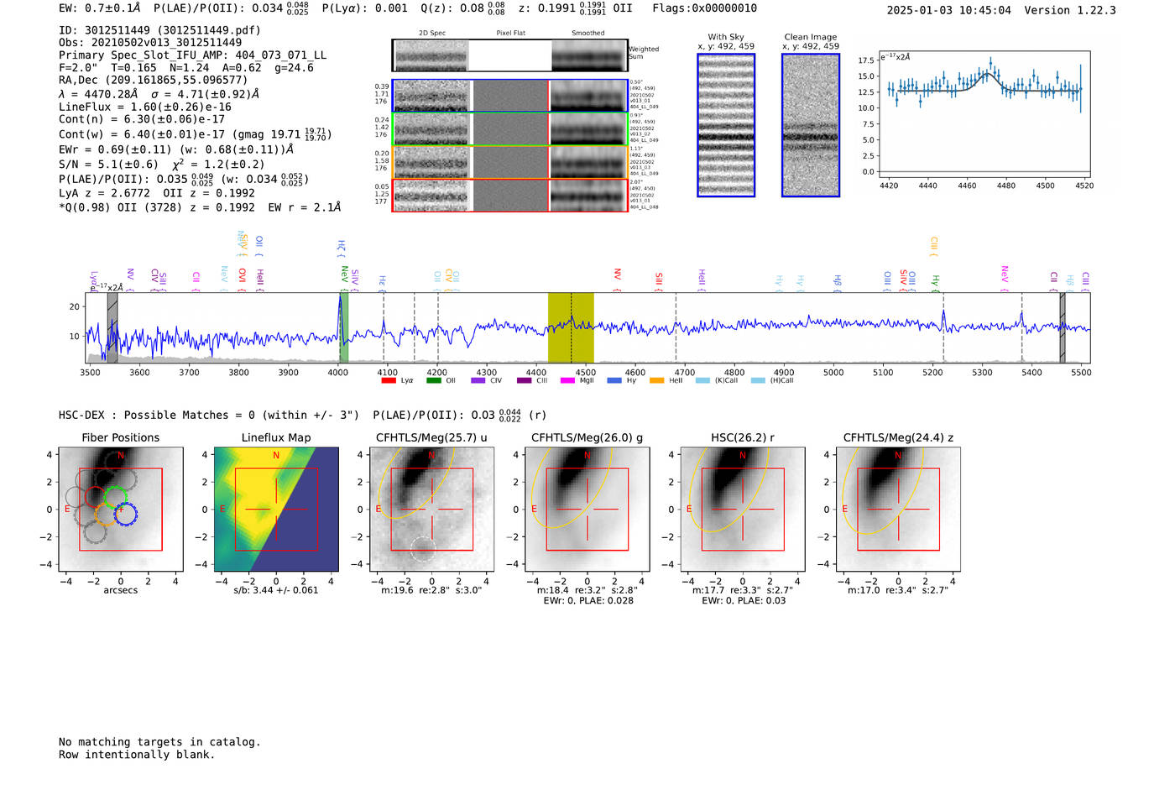Click the orange HeII legend swatch
Viewport: 1175px width, 800px height.
click(656, 380)
